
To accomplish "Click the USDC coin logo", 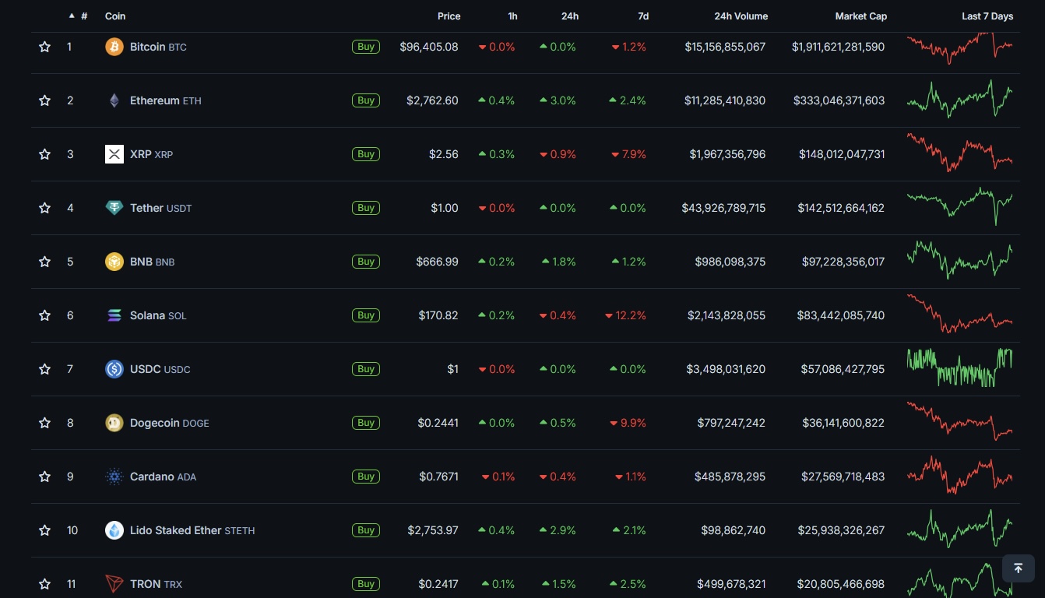I will (114, 369).
